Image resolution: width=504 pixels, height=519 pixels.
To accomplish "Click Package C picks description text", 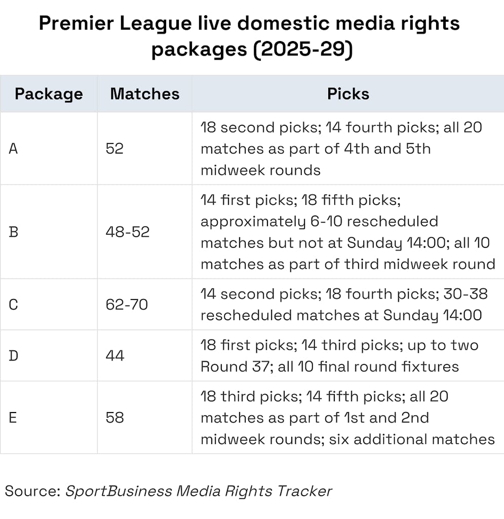I will [x=344, y=305].
